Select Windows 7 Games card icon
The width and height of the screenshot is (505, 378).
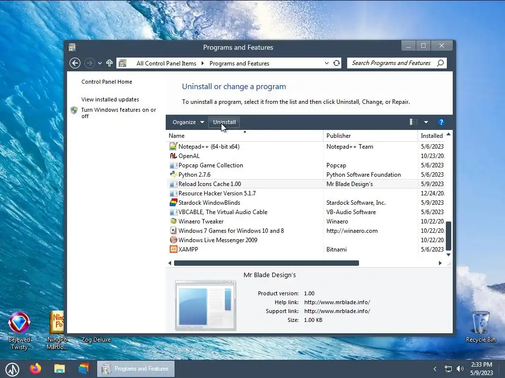tap(173, 230)
